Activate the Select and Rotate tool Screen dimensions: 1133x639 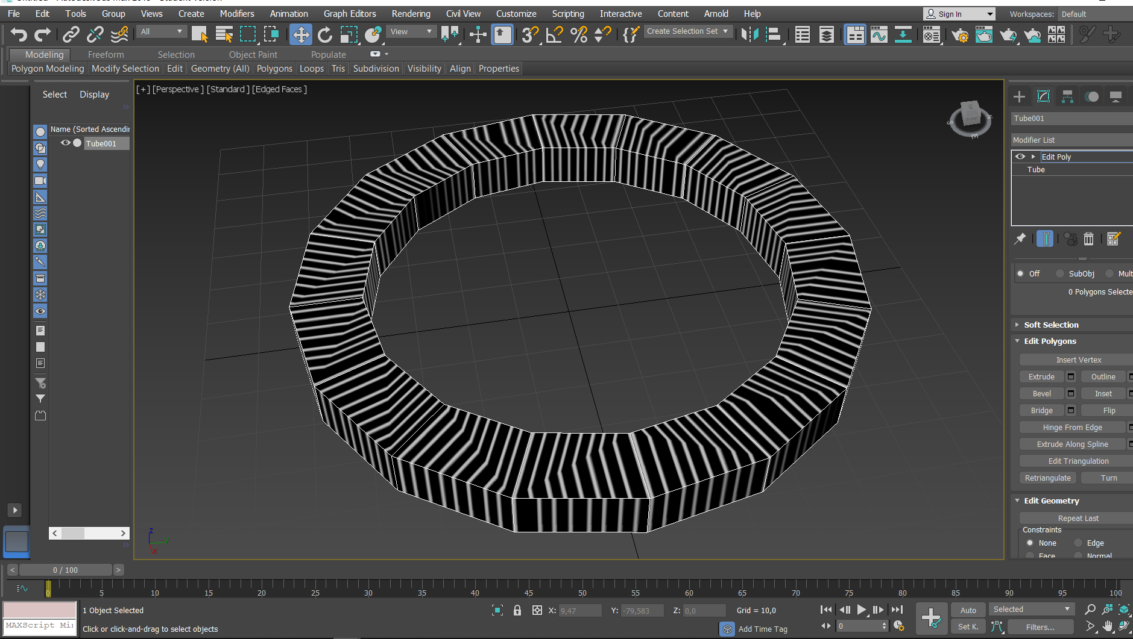[x=325, y=34]
